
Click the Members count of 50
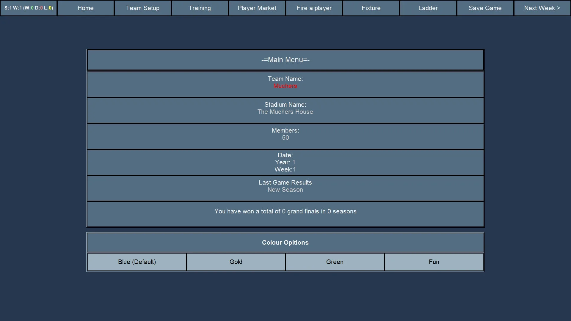(x=285, y=138)
